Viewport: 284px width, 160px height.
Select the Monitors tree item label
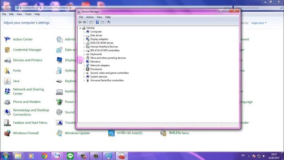(95, 62)
